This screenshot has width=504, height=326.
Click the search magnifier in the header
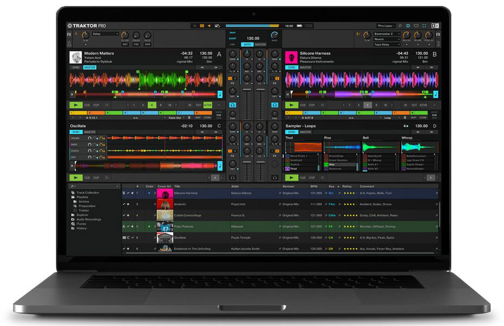pyautogui.click(x=400, y=26)
